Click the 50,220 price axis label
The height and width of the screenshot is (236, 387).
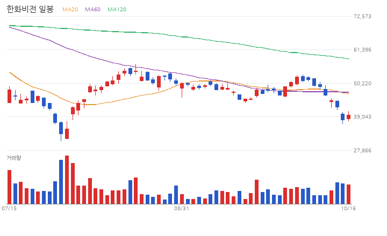(x=362, y=84)
